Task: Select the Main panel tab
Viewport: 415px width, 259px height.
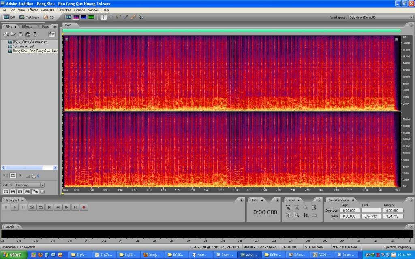Action: 68,25
